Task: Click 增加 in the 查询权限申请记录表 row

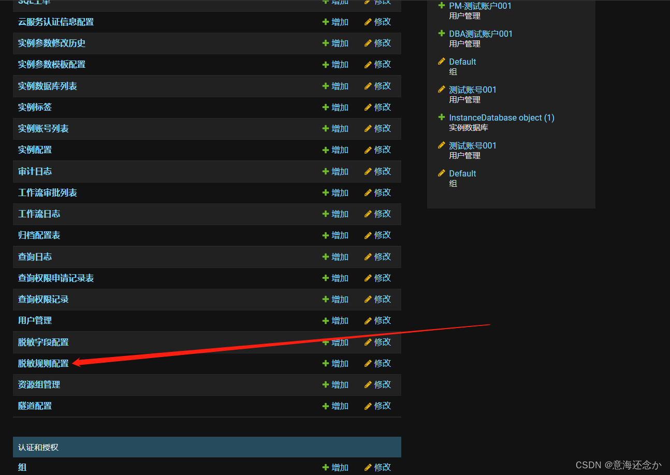Action: click(336, 278)
